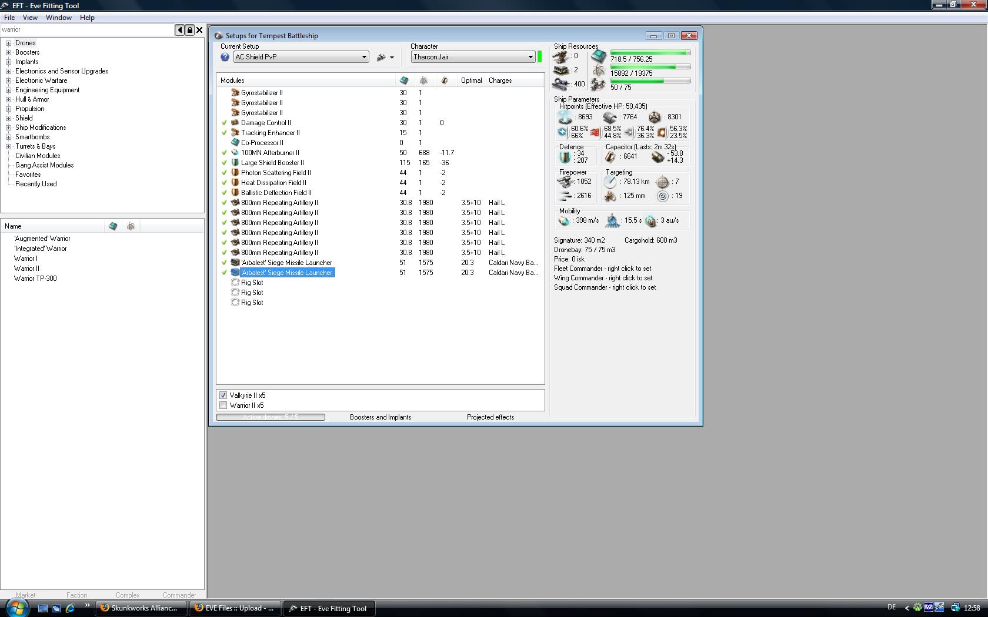988x617 pixels.
Task: Toggle the Tracking Enhancer II active checkmark
Action: (x=224, y=133)
